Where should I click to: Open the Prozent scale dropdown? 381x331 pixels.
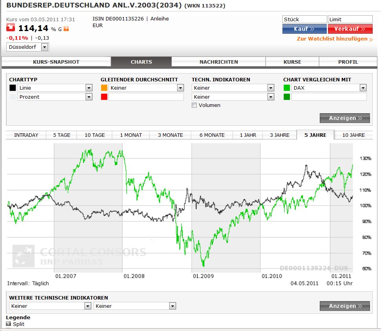pos(55,97)
